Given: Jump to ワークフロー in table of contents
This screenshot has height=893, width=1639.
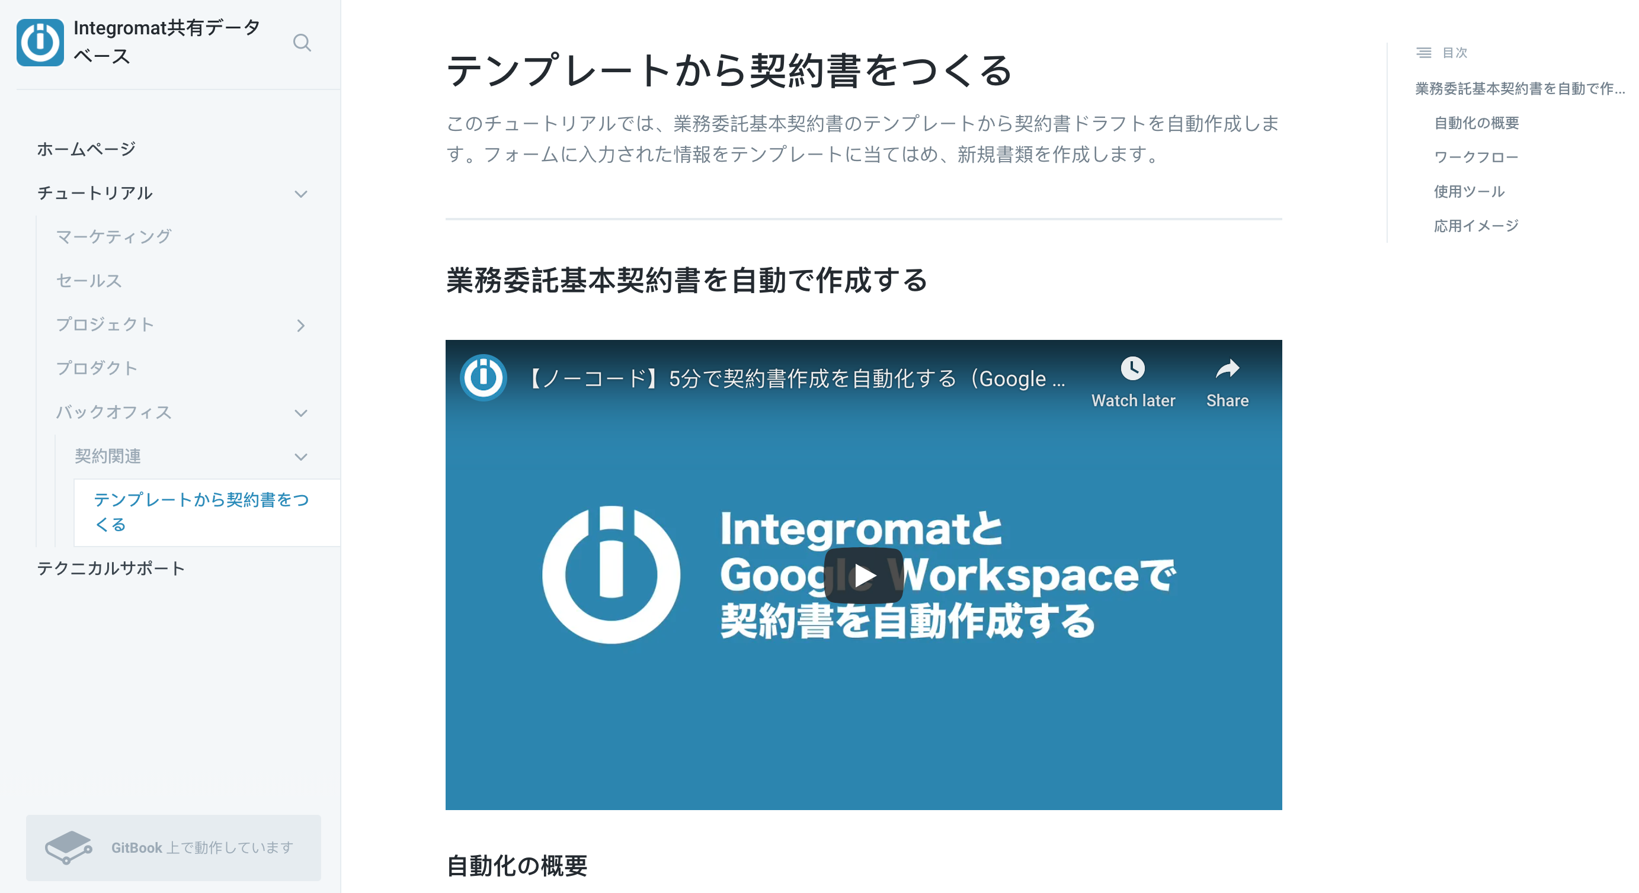Looking at the screenshot, I should click(1476, 157).
